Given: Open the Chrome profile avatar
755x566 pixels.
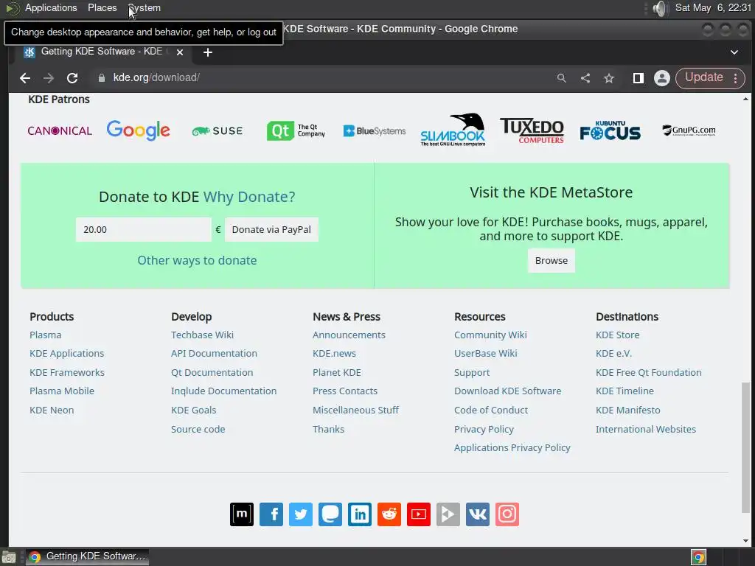Looking at the screenshot, I should tap(662, 78).
